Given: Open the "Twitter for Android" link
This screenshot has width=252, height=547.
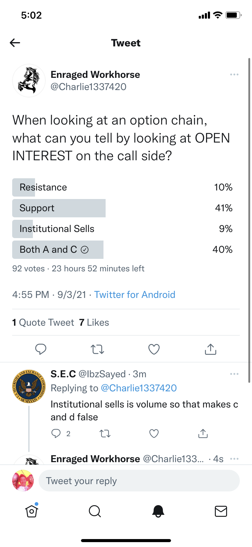Looking at the screenshot, I should [x=135, y=295].
